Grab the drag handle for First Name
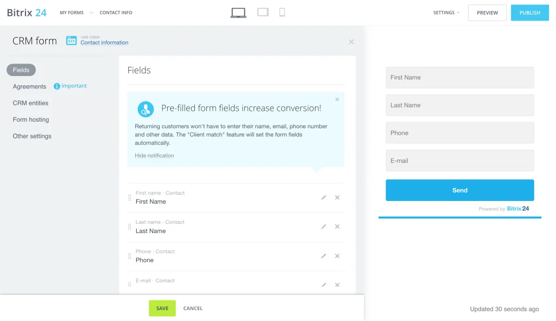 [130, 198]
